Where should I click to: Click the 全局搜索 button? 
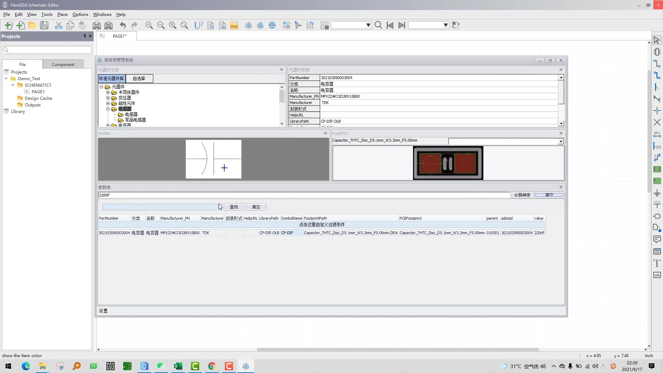coord(522,195)
